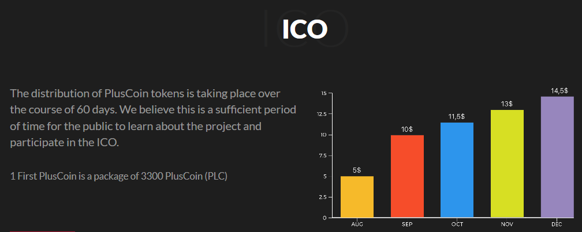Click the ICO heading
Screen dimensions: 582x232
[x=305, y=29]
